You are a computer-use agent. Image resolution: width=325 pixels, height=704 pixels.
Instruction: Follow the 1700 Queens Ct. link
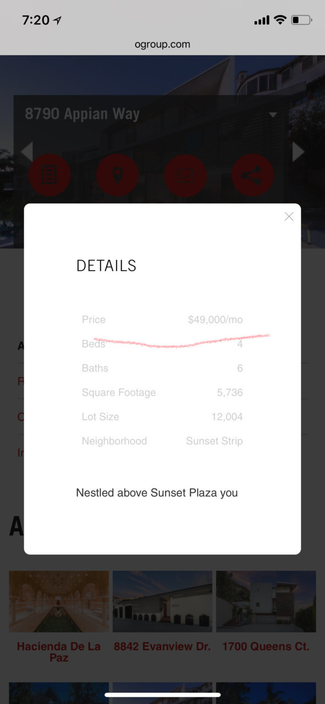266,646
